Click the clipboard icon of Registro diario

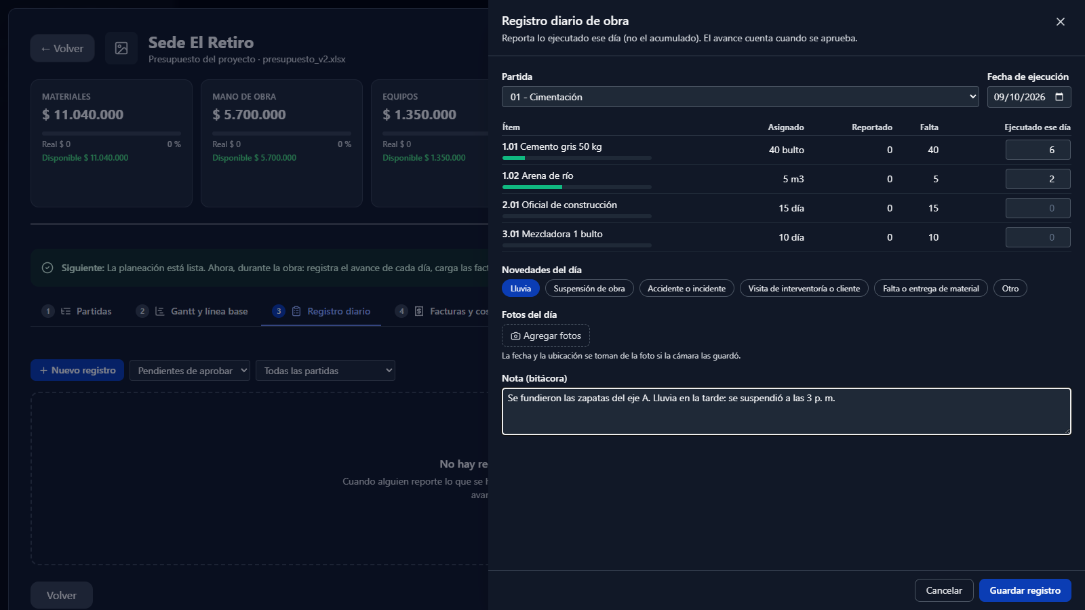pos(296,311)
